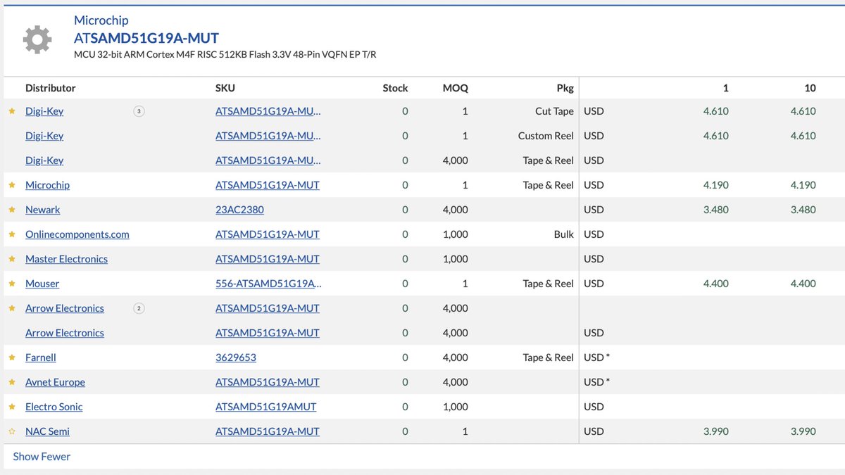Image resolution: width=845 pixels, height=475 pixels.
Task: Open the unstarred Arrow Electronics link
Action: (65, 333)
